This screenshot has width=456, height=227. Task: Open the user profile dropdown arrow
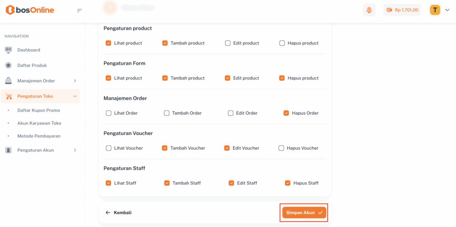point(447,10)
